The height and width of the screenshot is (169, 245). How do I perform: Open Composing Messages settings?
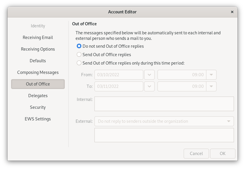tap(38, 72)
